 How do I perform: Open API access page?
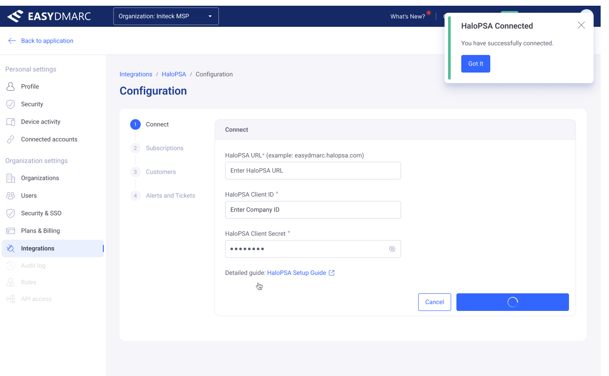(36, 299)
